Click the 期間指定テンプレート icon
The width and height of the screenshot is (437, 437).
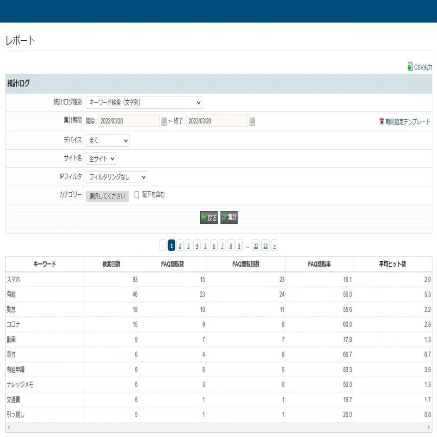382,121
